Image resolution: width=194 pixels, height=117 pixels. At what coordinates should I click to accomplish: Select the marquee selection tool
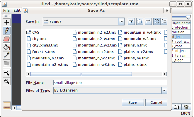coord(6,63)
